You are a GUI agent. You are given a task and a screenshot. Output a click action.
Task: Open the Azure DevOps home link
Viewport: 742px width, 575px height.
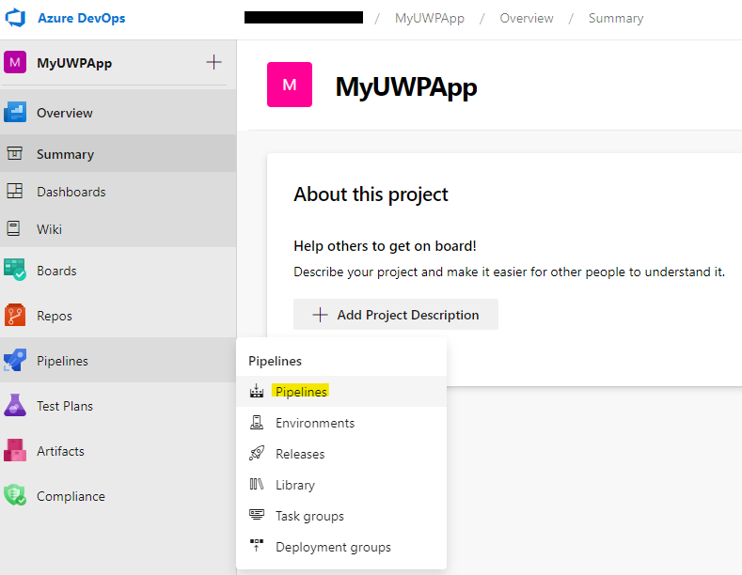click(82, 18)
